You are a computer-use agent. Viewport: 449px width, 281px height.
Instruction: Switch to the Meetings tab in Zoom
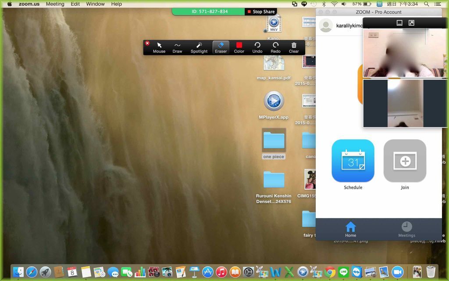pos(406,229)
